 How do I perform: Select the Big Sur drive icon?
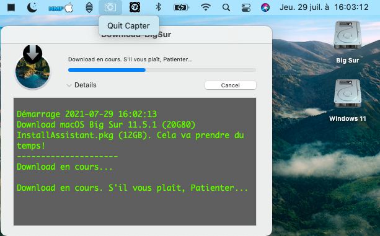[x=348, y=35]
